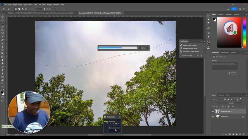Click the Add layer mask icon
Image resolution: width=248 pixels, height=139 pixels.
click(229, 134)
